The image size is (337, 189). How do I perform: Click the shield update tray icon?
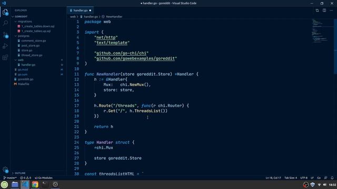(312, 184)
